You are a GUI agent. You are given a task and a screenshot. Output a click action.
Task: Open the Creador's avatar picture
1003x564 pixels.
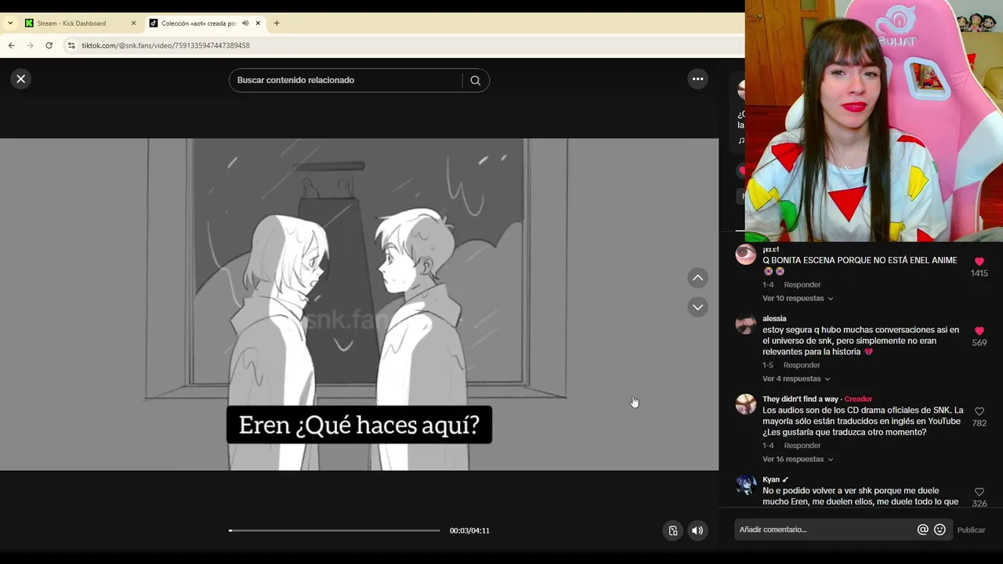point(746,404)
